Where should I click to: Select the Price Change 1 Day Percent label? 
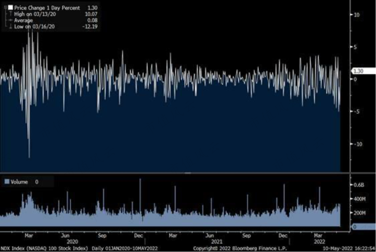coord(47,8)
